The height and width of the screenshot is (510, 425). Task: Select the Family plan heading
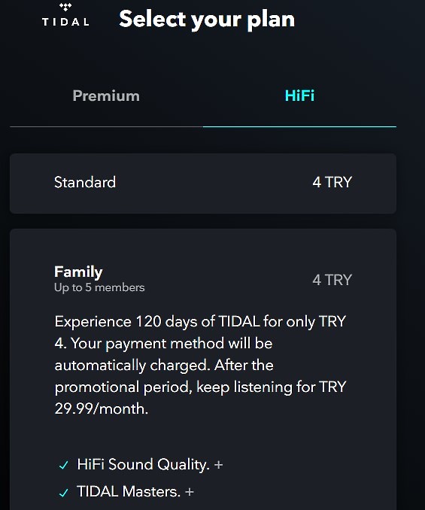pos(78,272)
